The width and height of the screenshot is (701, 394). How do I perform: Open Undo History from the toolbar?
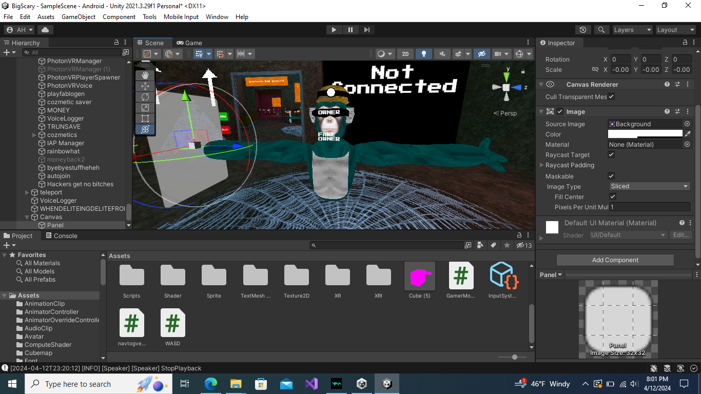tap(582, 30)
